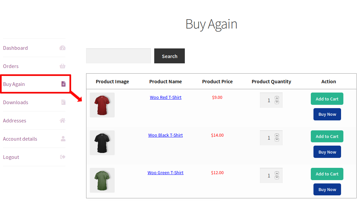
Task: Select Account details in the sidebar
Action: (19, 139)
